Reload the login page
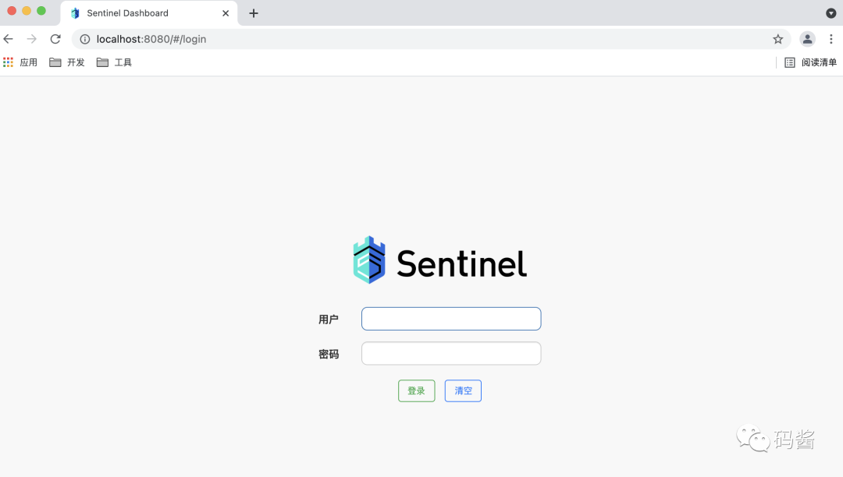The height and width of the screenshot is (477, 843). coord(55,39)
